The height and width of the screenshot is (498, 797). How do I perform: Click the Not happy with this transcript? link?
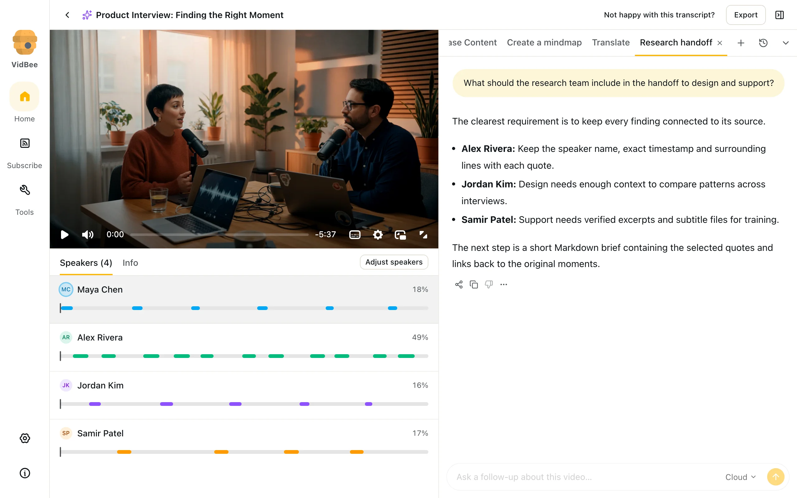click(659, 15)
